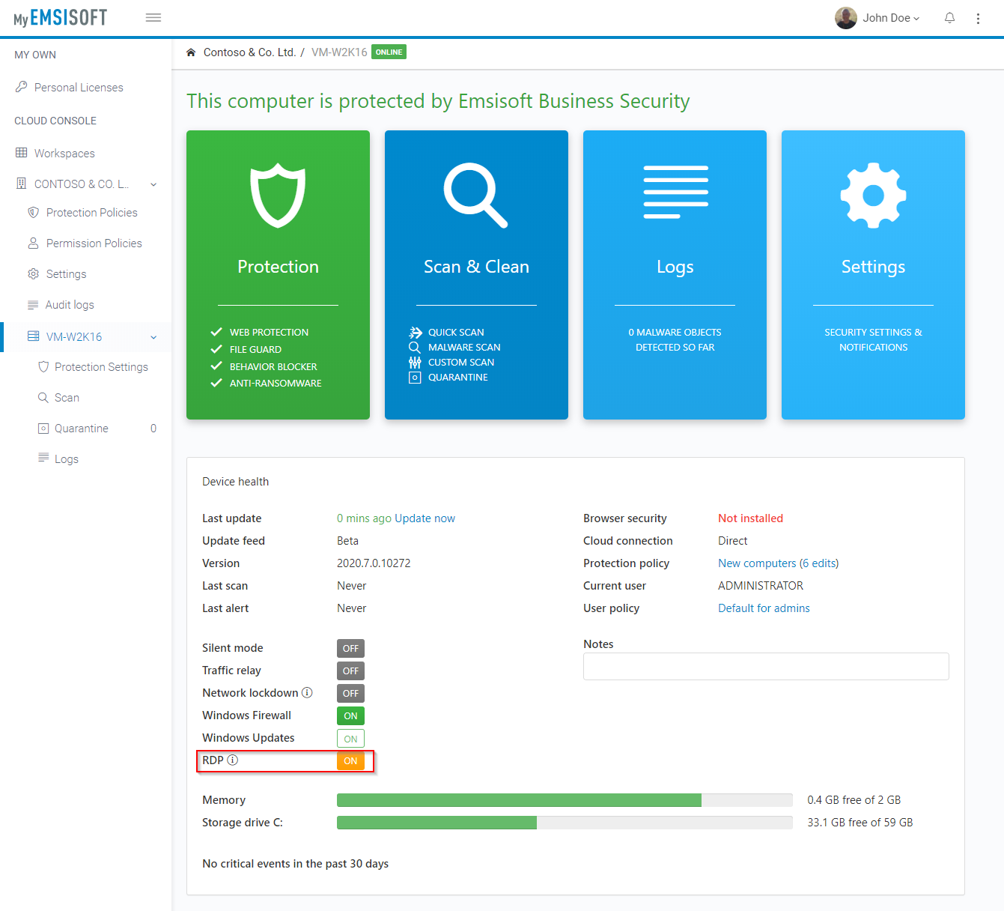Click the Update now link

pyautogui.click(x=425, y=518)
